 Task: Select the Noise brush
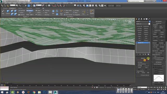click(x=75, y=13)
